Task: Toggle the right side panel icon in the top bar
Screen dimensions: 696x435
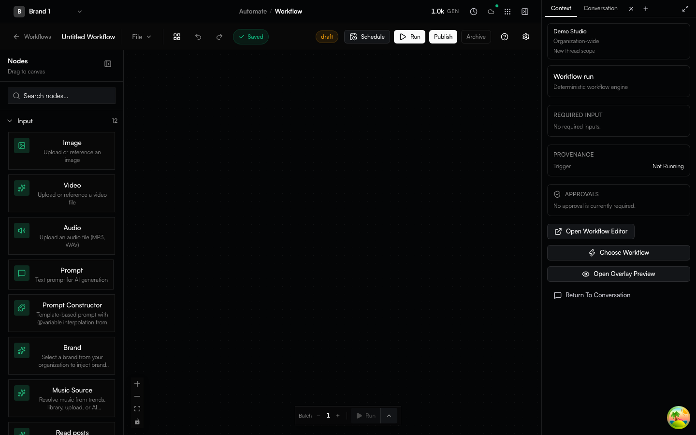Action: (525, 12)
